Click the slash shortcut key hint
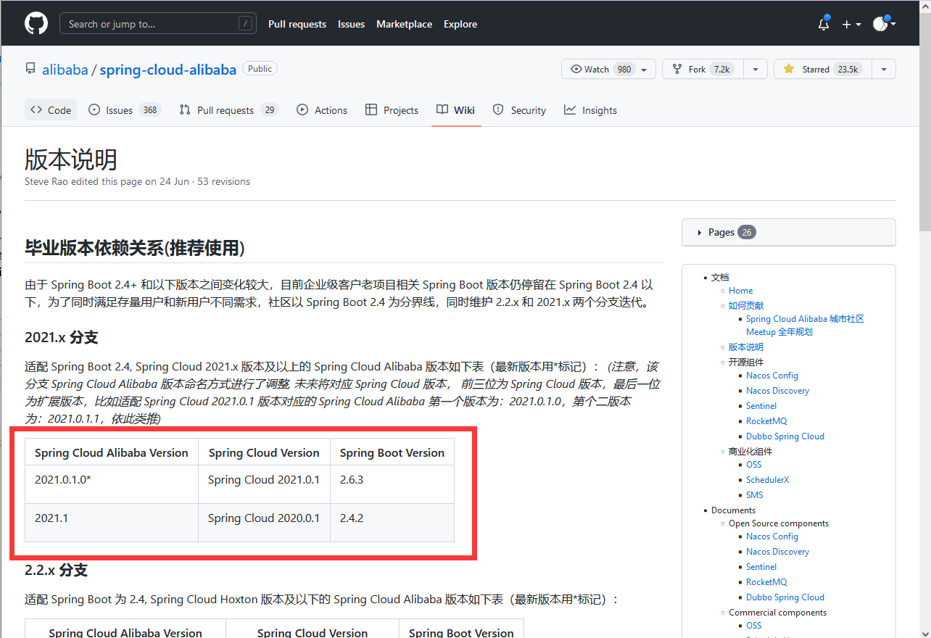The height and width of the screenshot is (638, 931). click(x=247, y=24)
